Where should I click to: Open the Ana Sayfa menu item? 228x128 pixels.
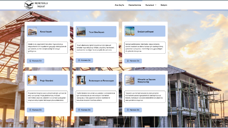[x=119, y=5]
